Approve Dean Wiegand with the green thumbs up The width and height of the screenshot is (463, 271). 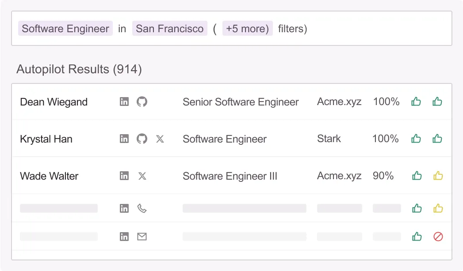[x=416, y=102]
